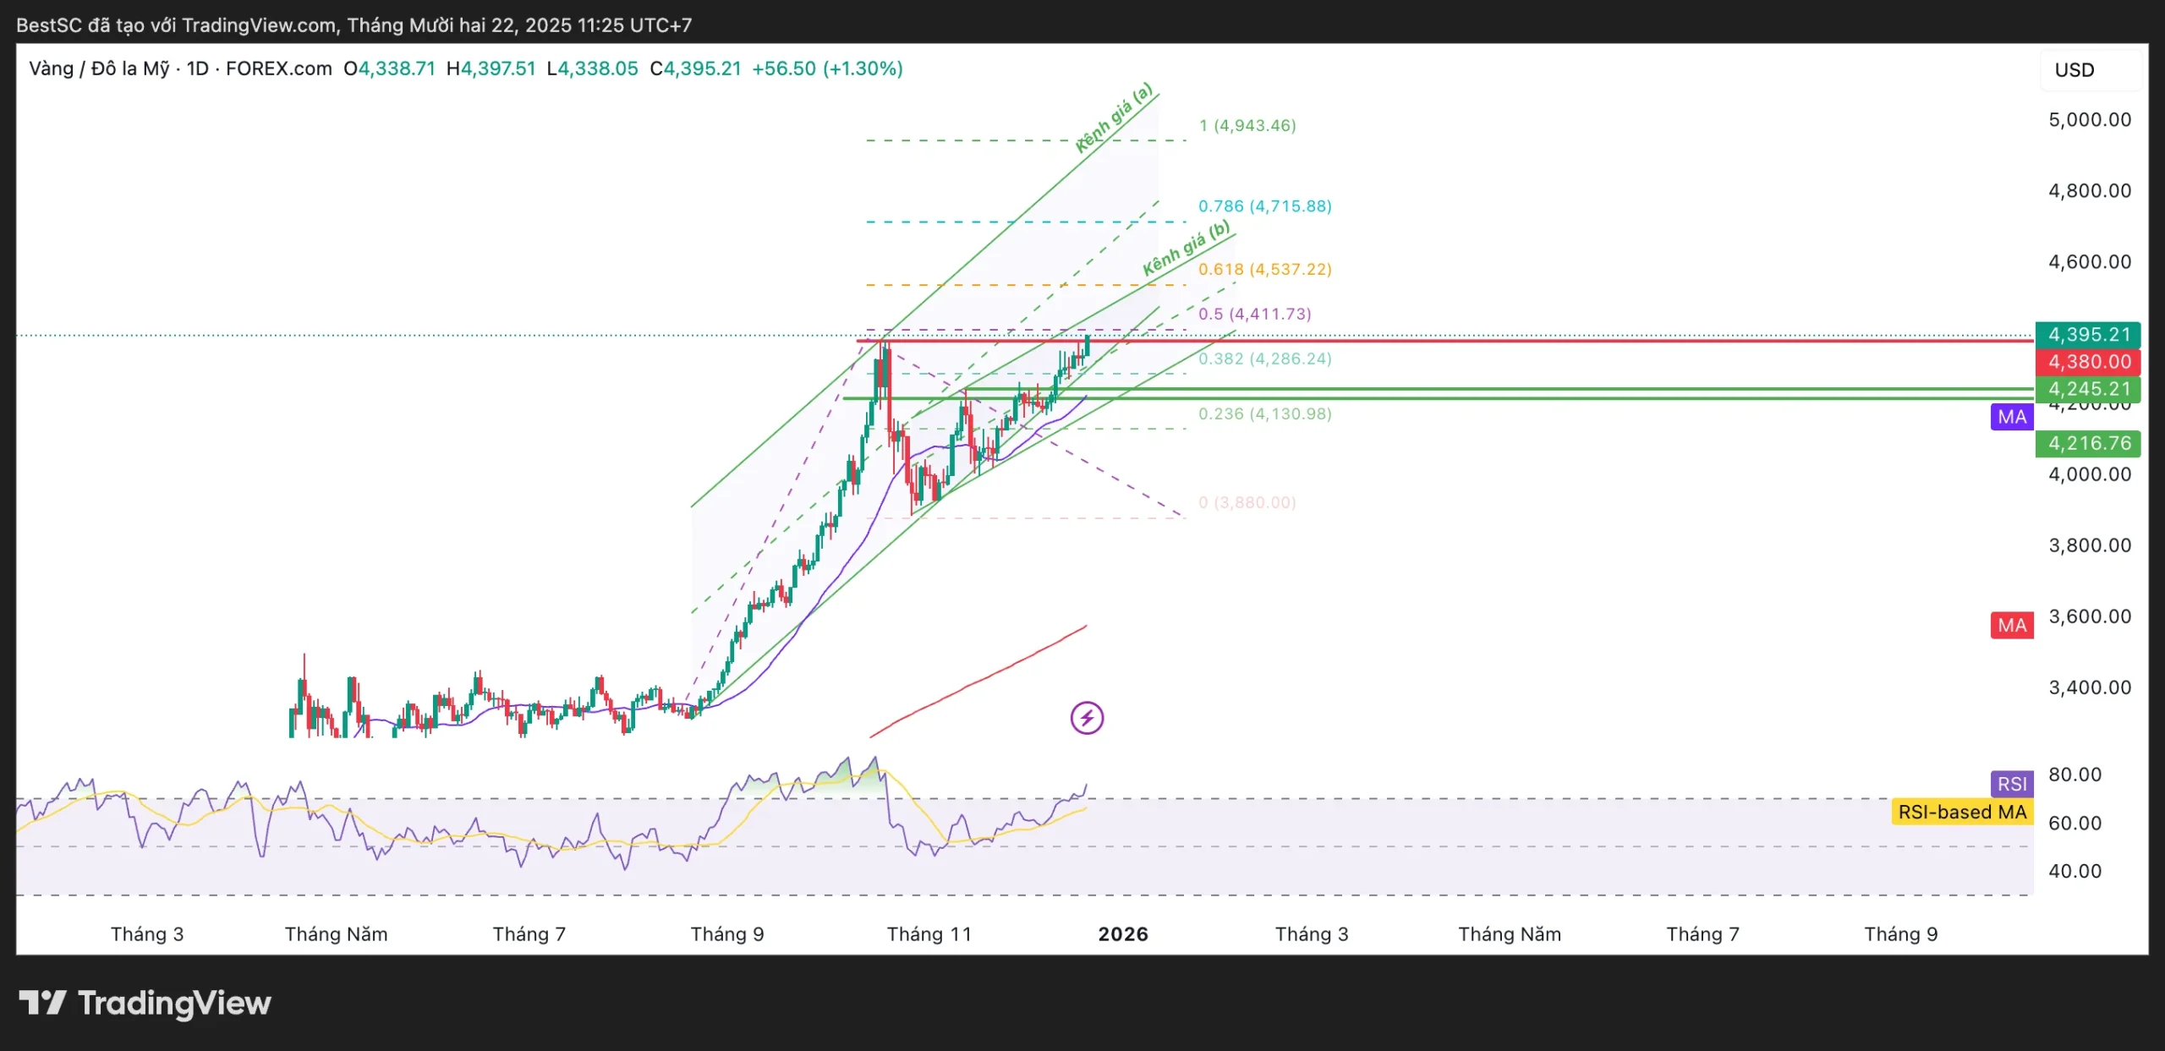Click the teal 4,395.21 current price tag
Image resolution: width=2165 pixels, height=1051 pixels.
point(2087,334)
